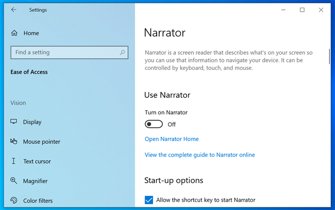This screenshot has height=210, width=335.
Task: Click the Settings window title text
Action: [x=38, y=10]
